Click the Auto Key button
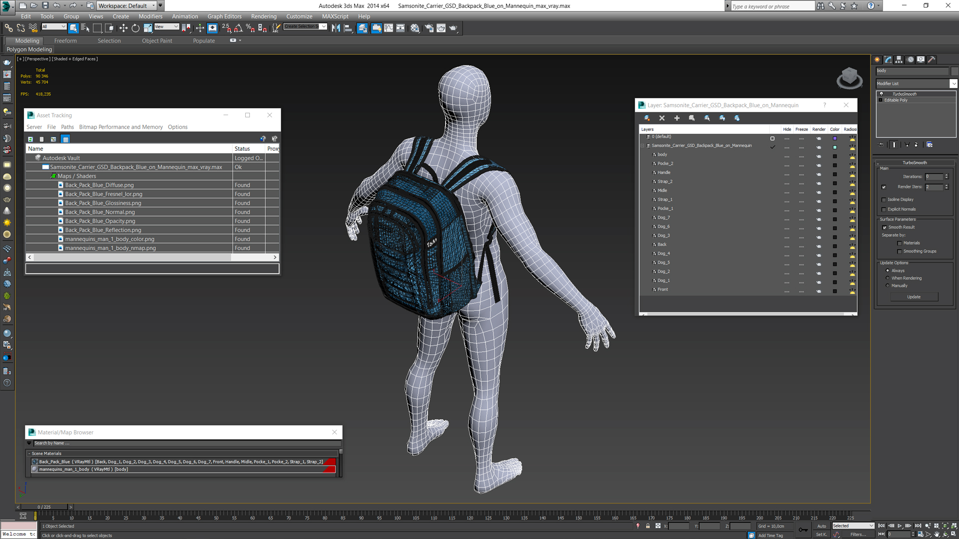Screen dimensions: 959x539 tap(822, 526)
